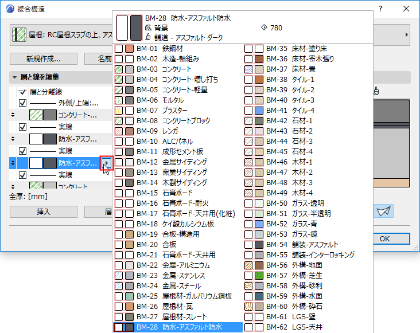
Task: Click the composite structure preview thumbnail
Action: (391, 143)
